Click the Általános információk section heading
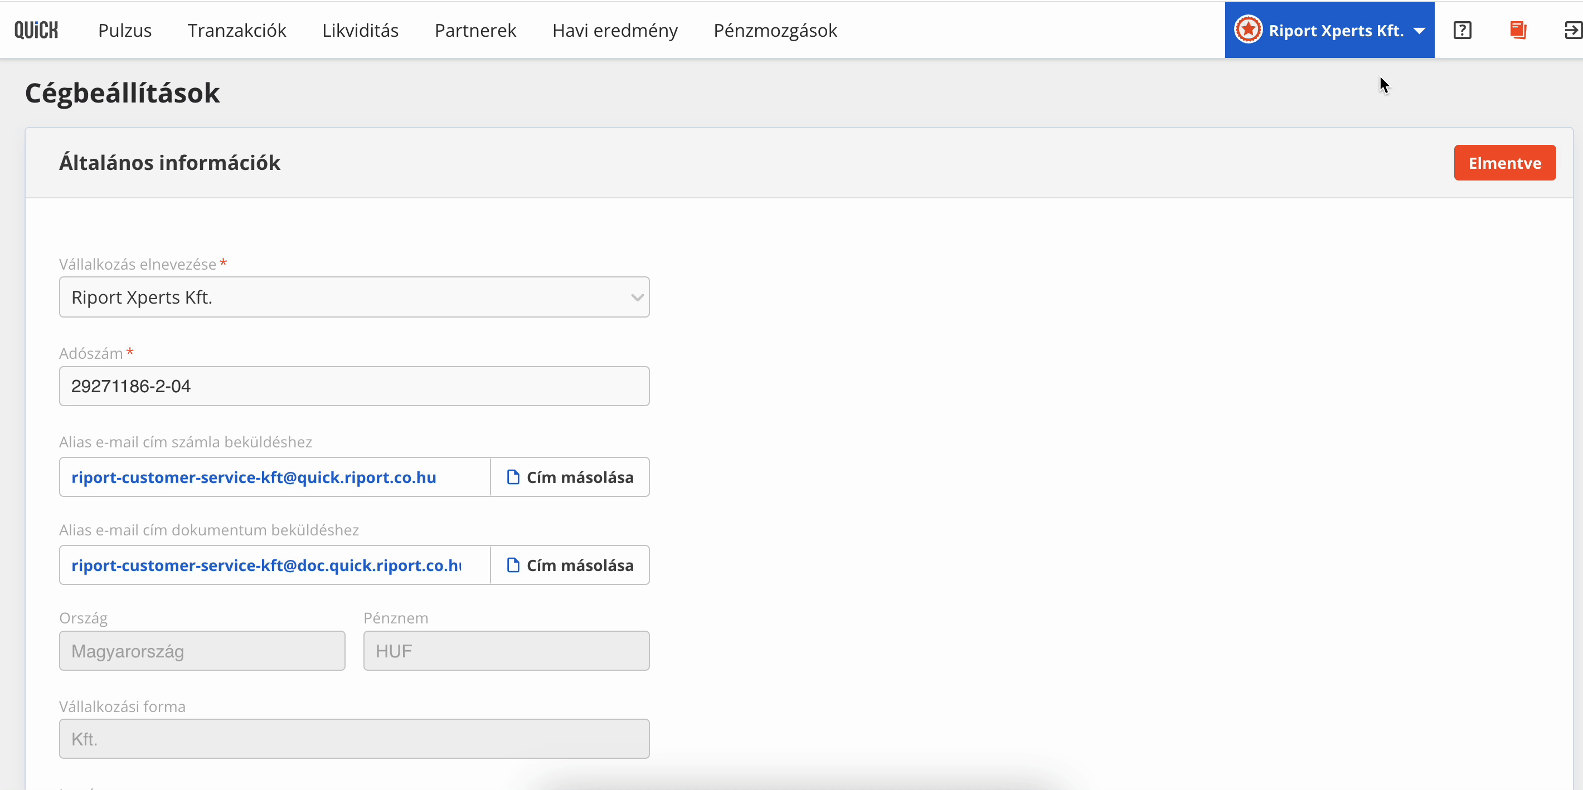Image resolution: width=1583 pixels, height=790 pixels. coord(169,163)
